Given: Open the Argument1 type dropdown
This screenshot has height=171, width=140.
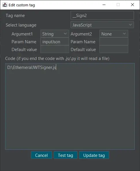Looking at the screenshot, I should [x=55, y=34].
